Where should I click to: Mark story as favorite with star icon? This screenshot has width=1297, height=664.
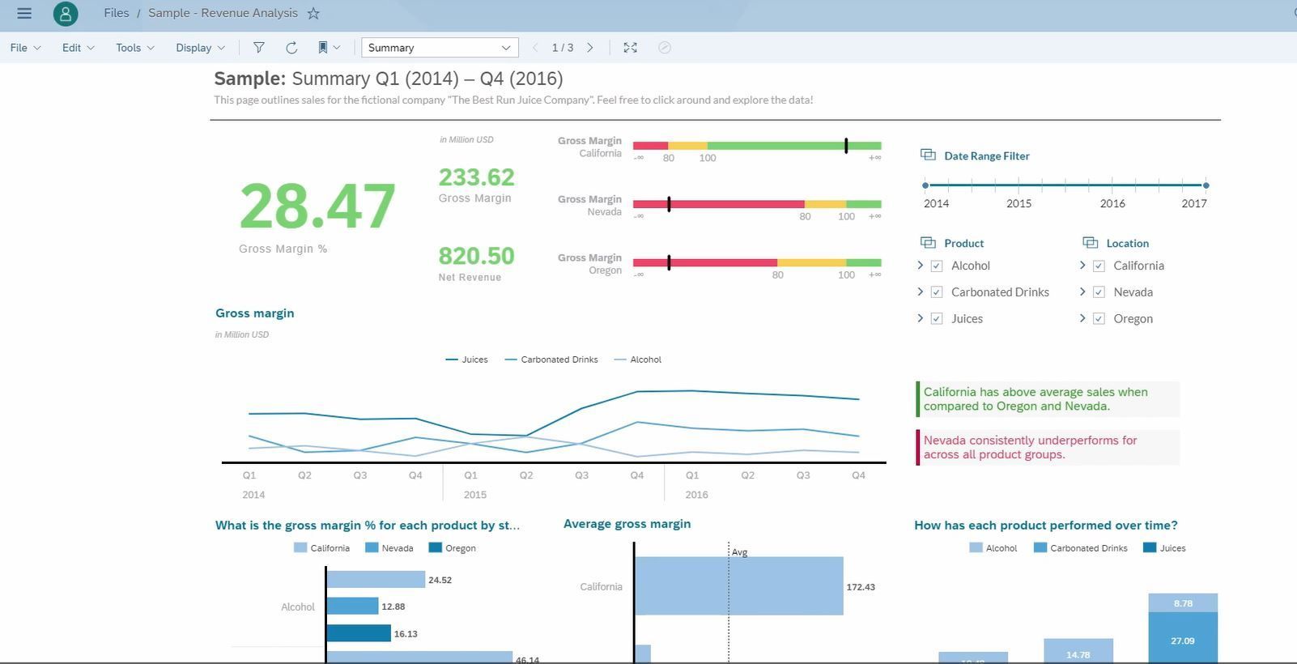pyautogui.click(x=313, y=13)
